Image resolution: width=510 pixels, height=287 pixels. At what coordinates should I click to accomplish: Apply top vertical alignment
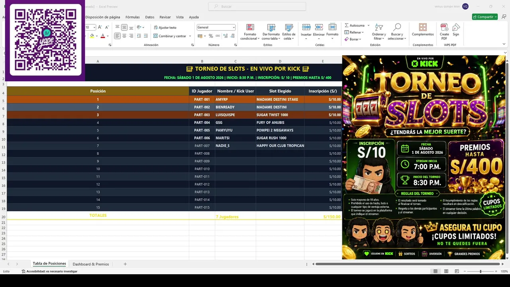pos(117,27)
